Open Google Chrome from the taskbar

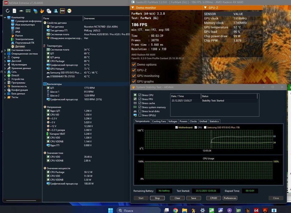click(175, 210)
